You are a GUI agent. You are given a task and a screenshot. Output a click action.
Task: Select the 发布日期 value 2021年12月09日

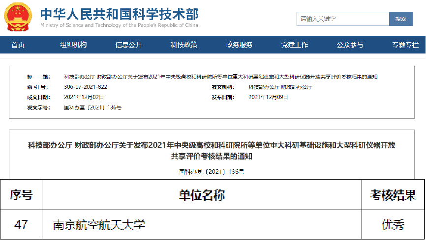268,97
